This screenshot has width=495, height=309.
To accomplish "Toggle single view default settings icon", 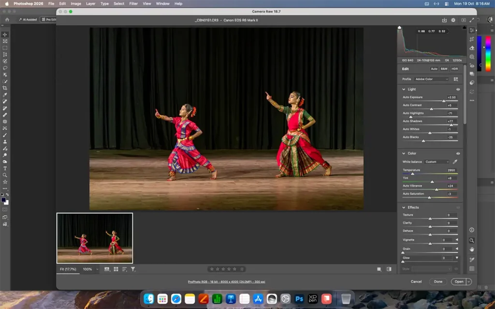I will 379,269.
